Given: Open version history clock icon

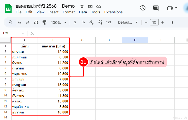Looking at the screenshot, I should coord(143,8).
